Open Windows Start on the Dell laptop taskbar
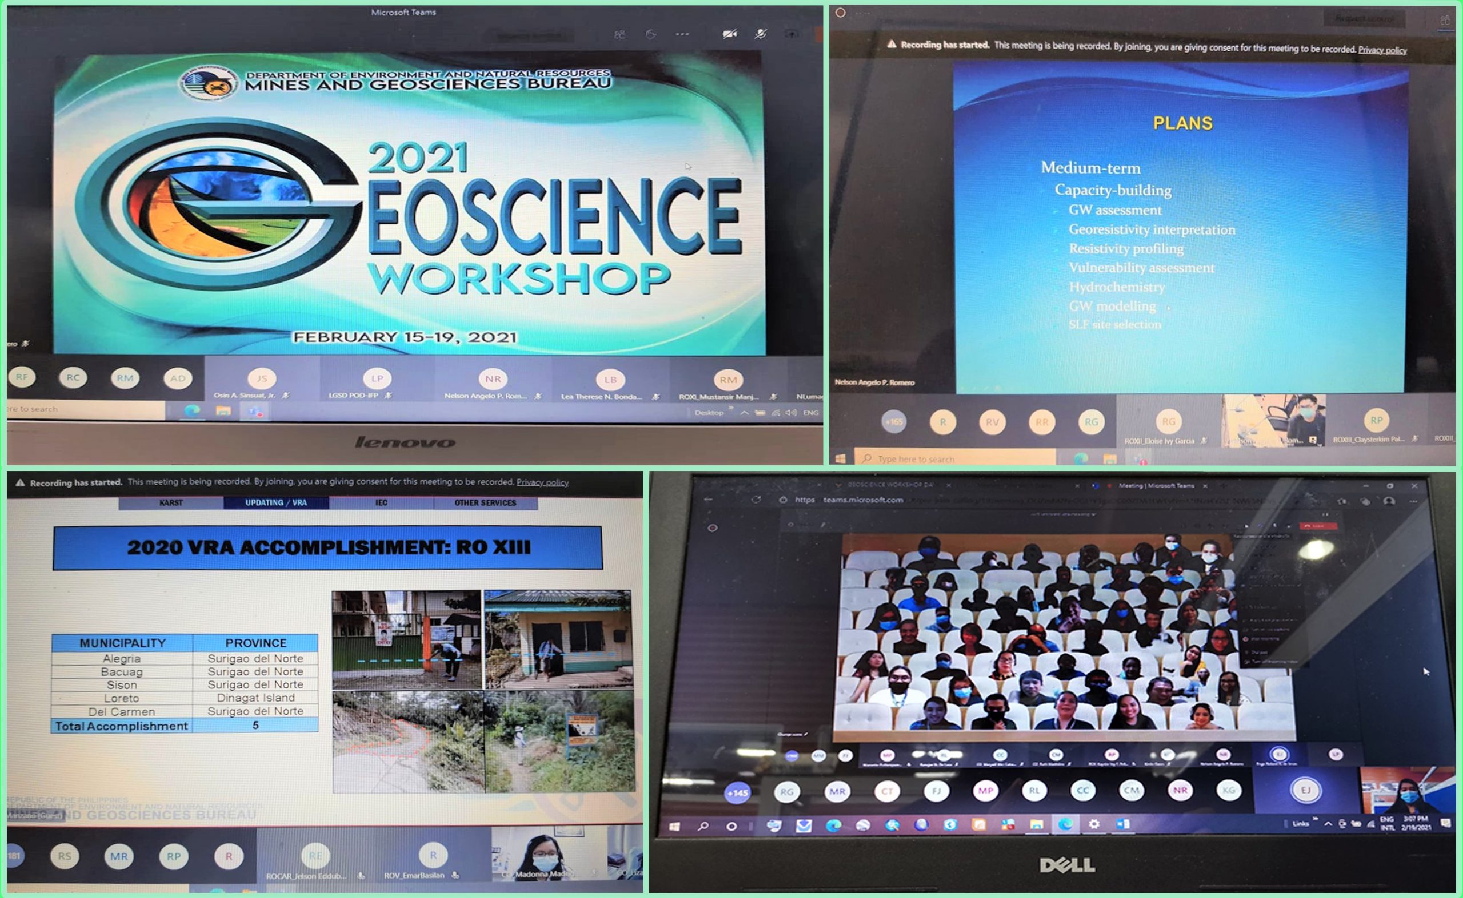Viewport: 1463px width, 898px height. tap(674, 826)
